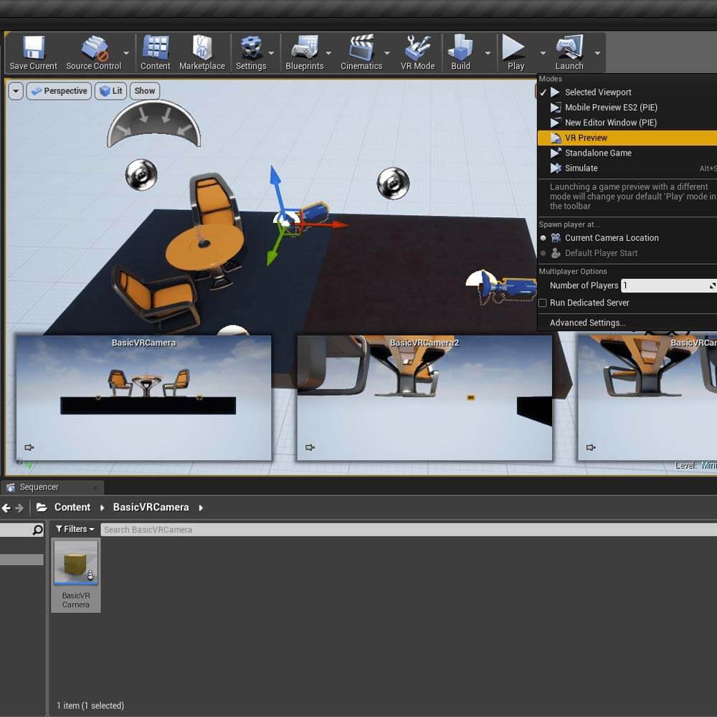This screenshot has width=717, height=717.
Task: Expand the arrow after BasicVRCamera breadcrumb
Action: pos(201,508)
